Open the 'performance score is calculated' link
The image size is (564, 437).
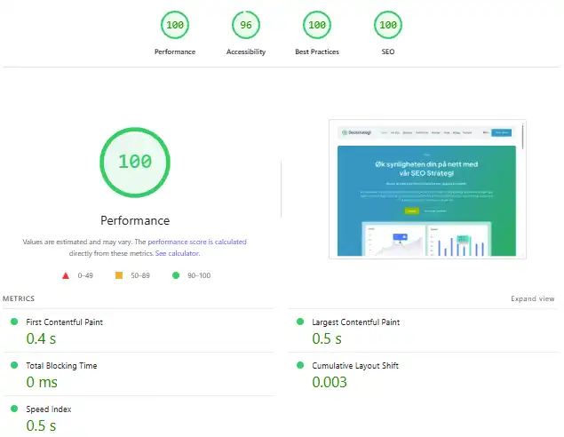tap(197, 242)
